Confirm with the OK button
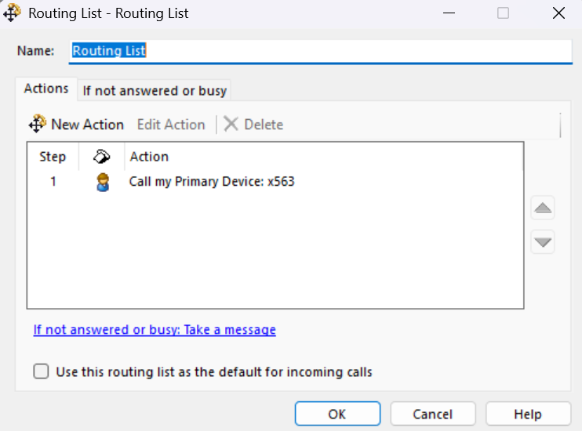The width and height of the screenshot is (582, 431). pos(337,414)
